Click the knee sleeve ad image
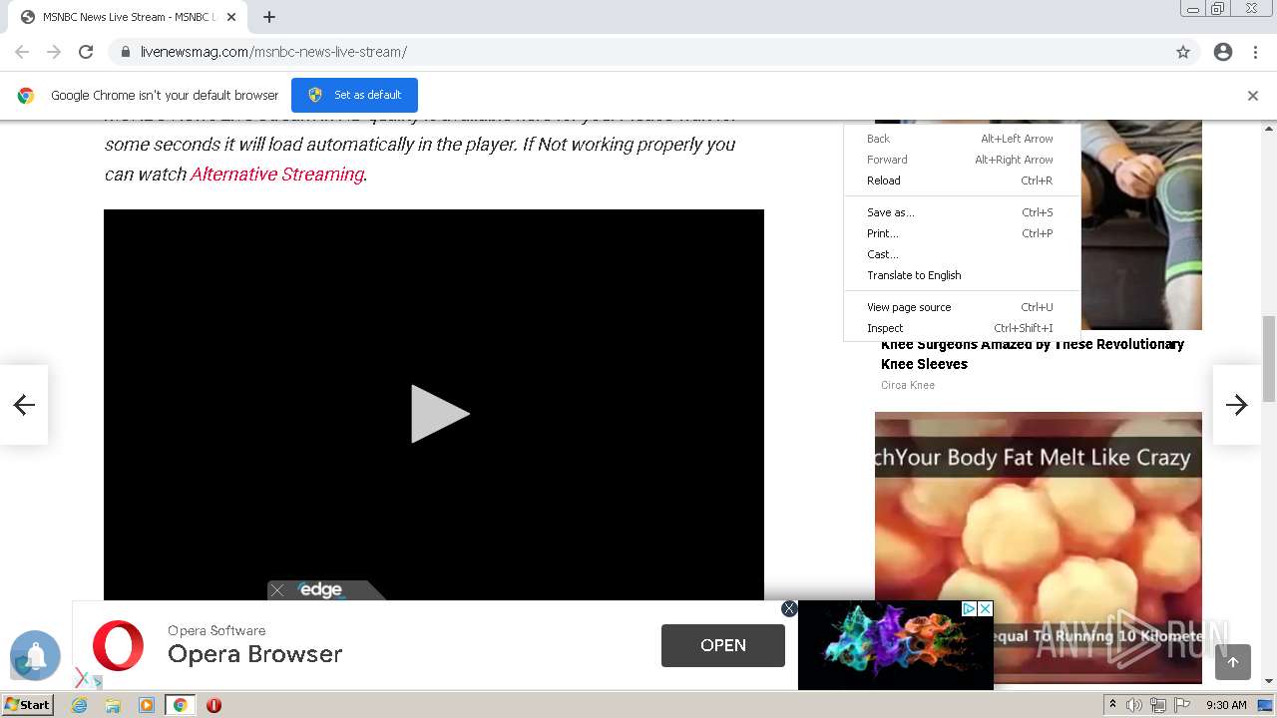This screenshot has height=718, width=1277. coord(1140,224)
